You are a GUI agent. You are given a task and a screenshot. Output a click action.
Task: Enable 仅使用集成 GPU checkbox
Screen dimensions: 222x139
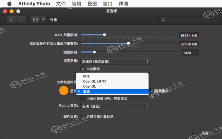[83, 98]
